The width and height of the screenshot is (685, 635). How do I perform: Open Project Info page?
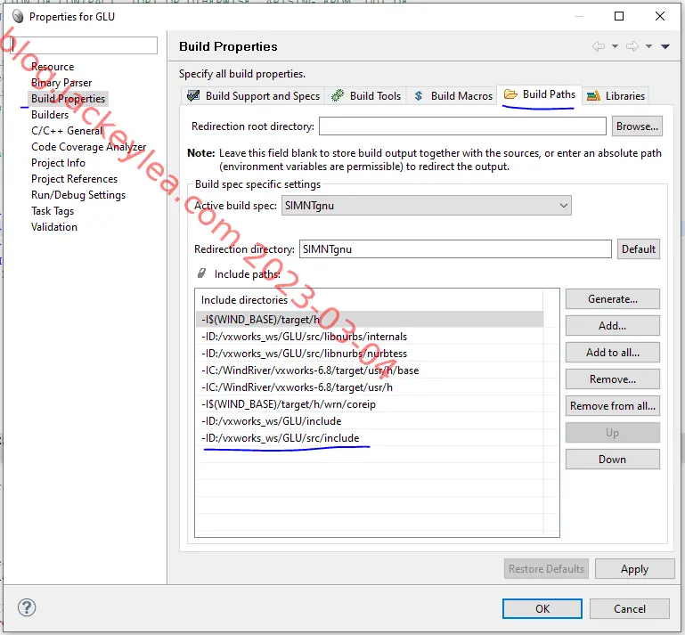[x=58, y=163]
